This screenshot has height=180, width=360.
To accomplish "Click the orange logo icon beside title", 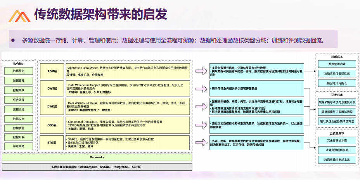I will click(x=19, y=16).
